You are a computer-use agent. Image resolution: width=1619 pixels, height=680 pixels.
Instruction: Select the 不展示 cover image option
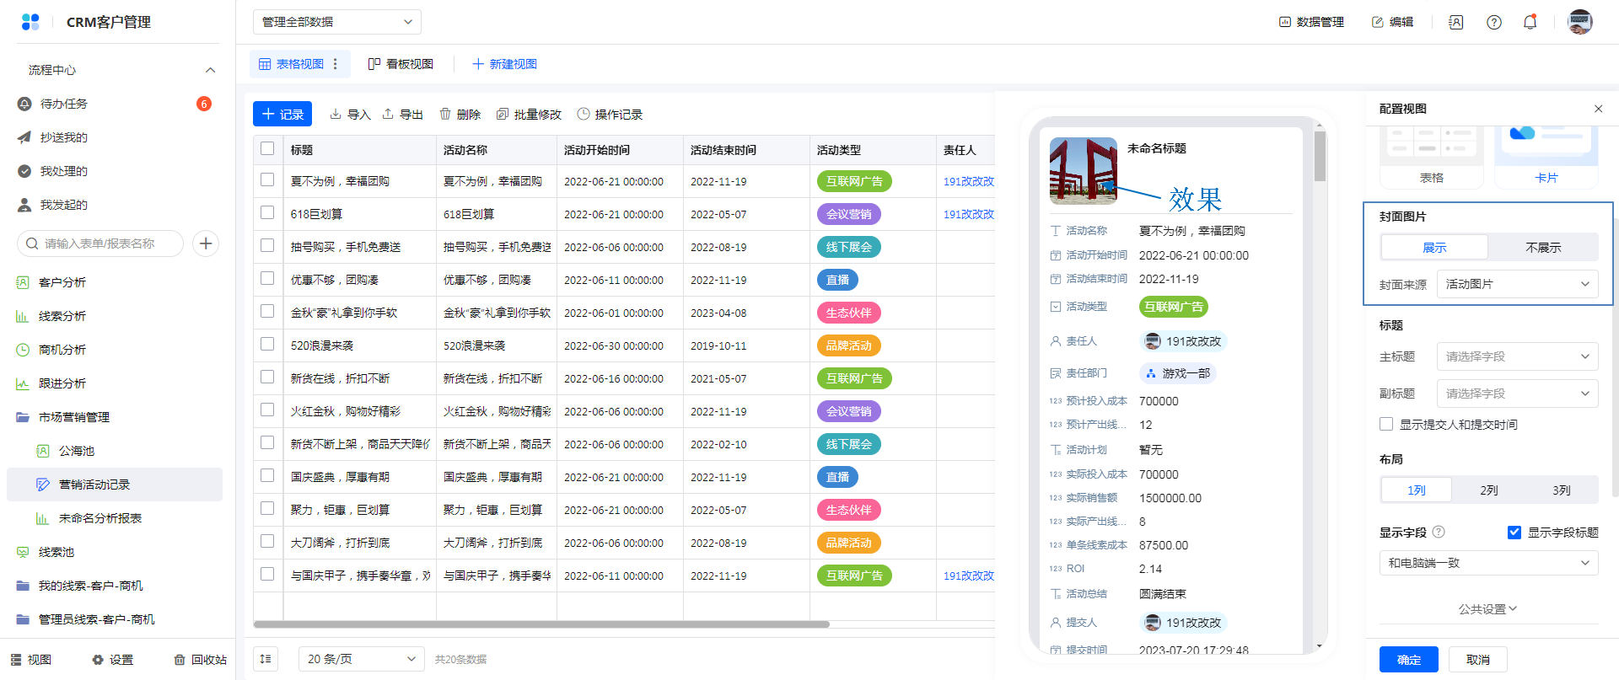tap(1542, 248)
